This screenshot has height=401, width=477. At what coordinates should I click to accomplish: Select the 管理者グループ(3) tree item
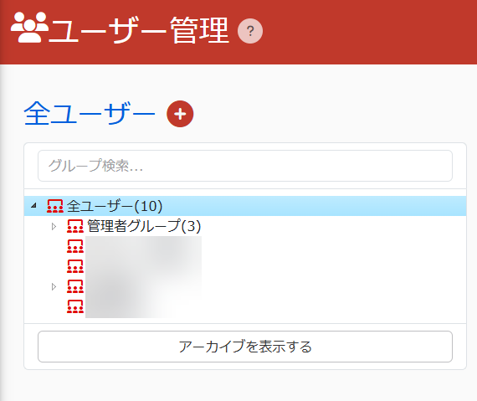144,226
